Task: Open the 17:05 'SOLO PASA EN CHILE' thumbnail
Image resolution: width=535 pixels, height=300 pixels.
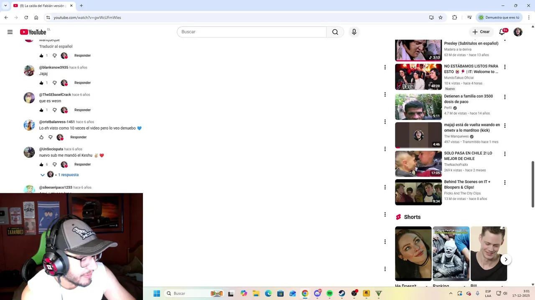Action: 418,164
